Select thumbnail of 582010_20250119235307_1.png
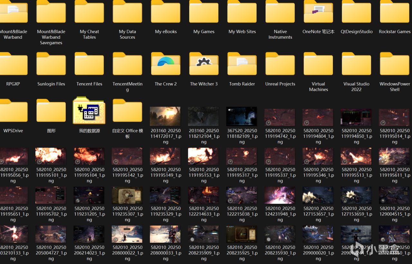This screenshot has height=264, width=412. pyautogui.click(x=127, y=195)
